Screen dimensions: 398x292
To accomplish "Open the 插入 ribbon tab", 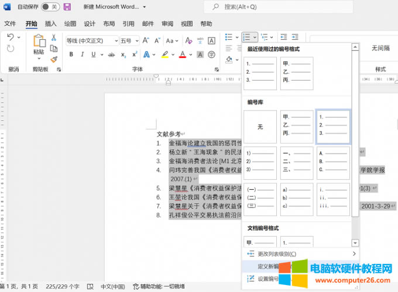I will [x=51, y=24].
